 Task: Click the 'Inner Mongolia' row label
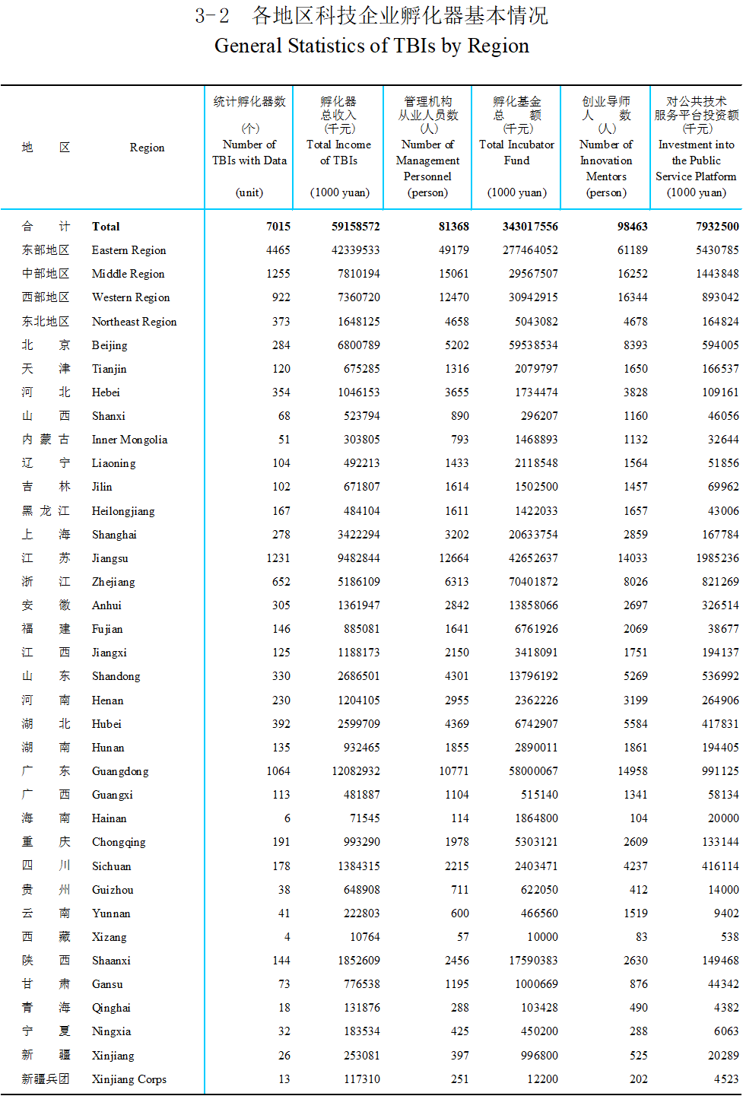[129, 440]
